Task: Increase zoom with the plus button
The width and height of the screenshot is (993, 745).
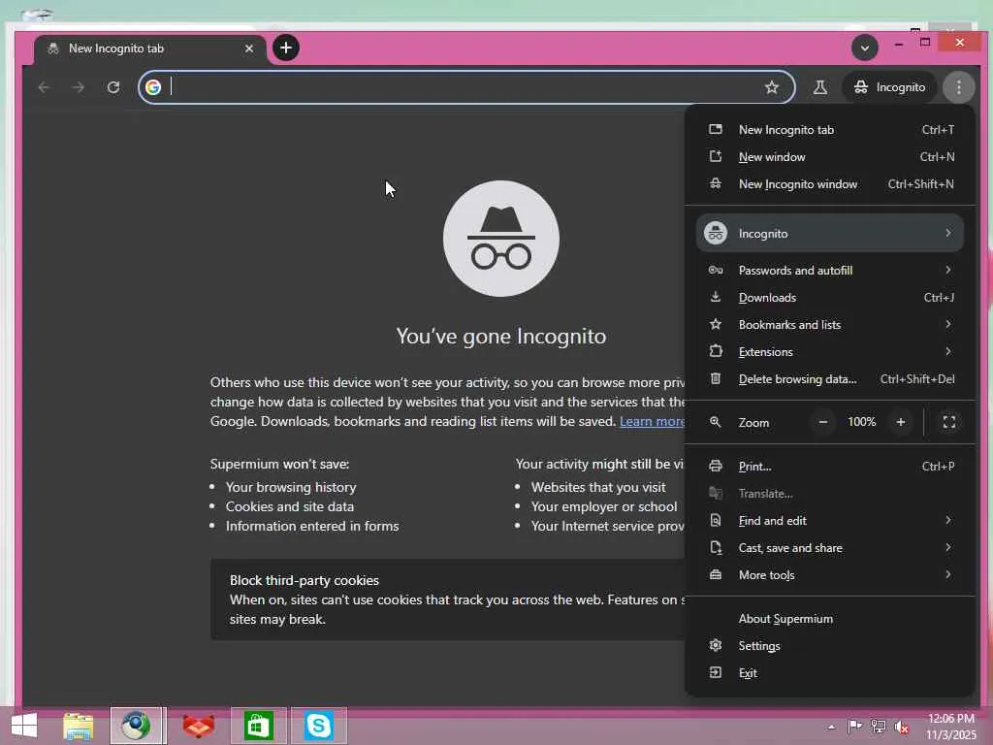Action: pos(901,422)
